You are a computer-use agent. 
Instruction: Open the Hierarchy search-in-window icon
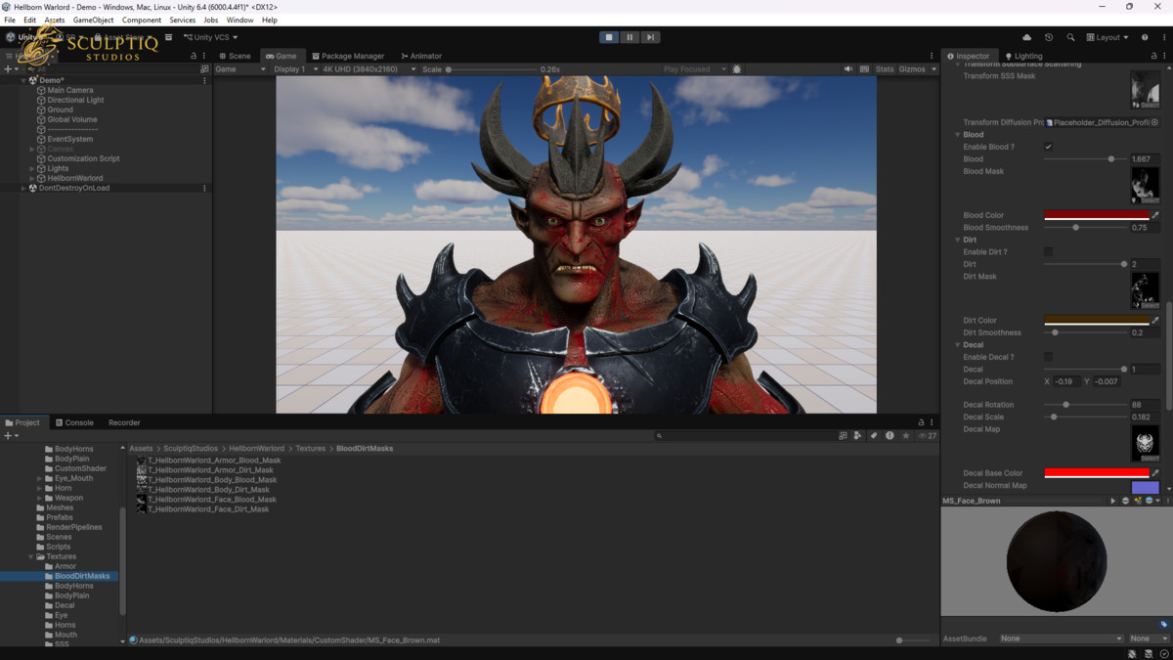[204, 69]
